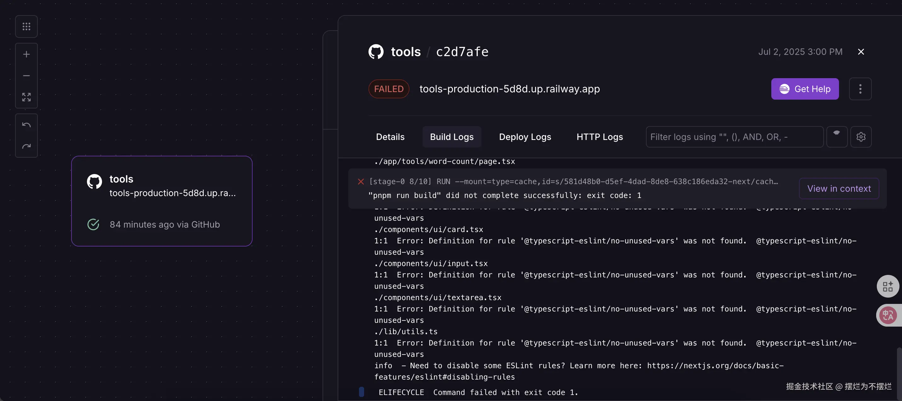
Task: Click the GitHub logo next to tools heading
Action: pyautogui.click(x=376, y=52)
